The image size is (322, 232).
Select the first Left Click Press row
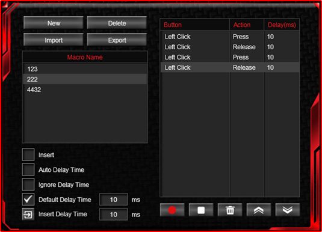tap(230, 37)
